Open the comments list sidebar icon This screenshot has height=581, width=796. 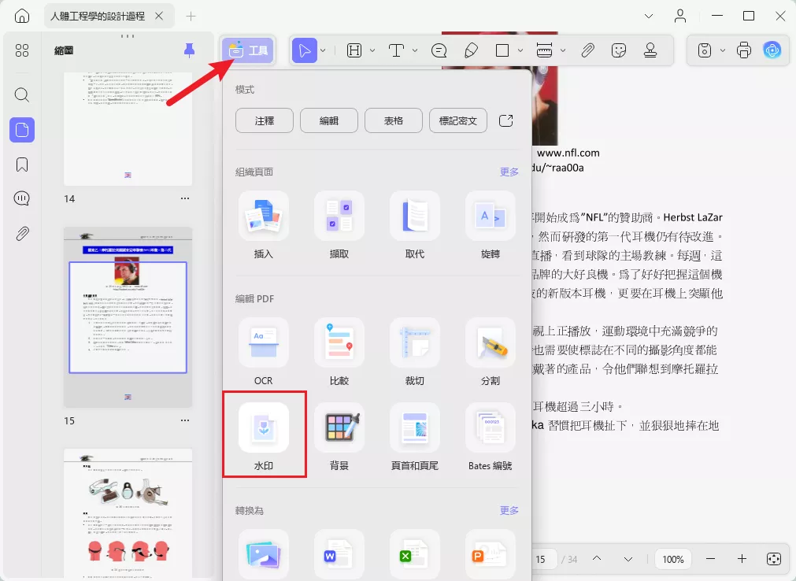22,198
